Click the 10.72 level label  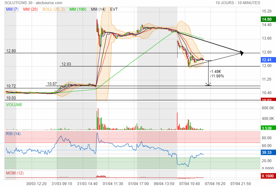(x=11, y=86)
